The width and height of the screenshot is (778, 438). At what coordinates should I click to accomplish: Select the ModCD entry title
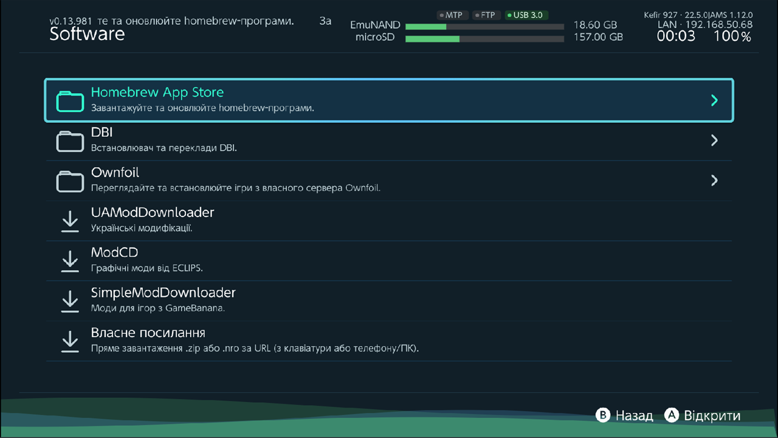tap(115, 252)
